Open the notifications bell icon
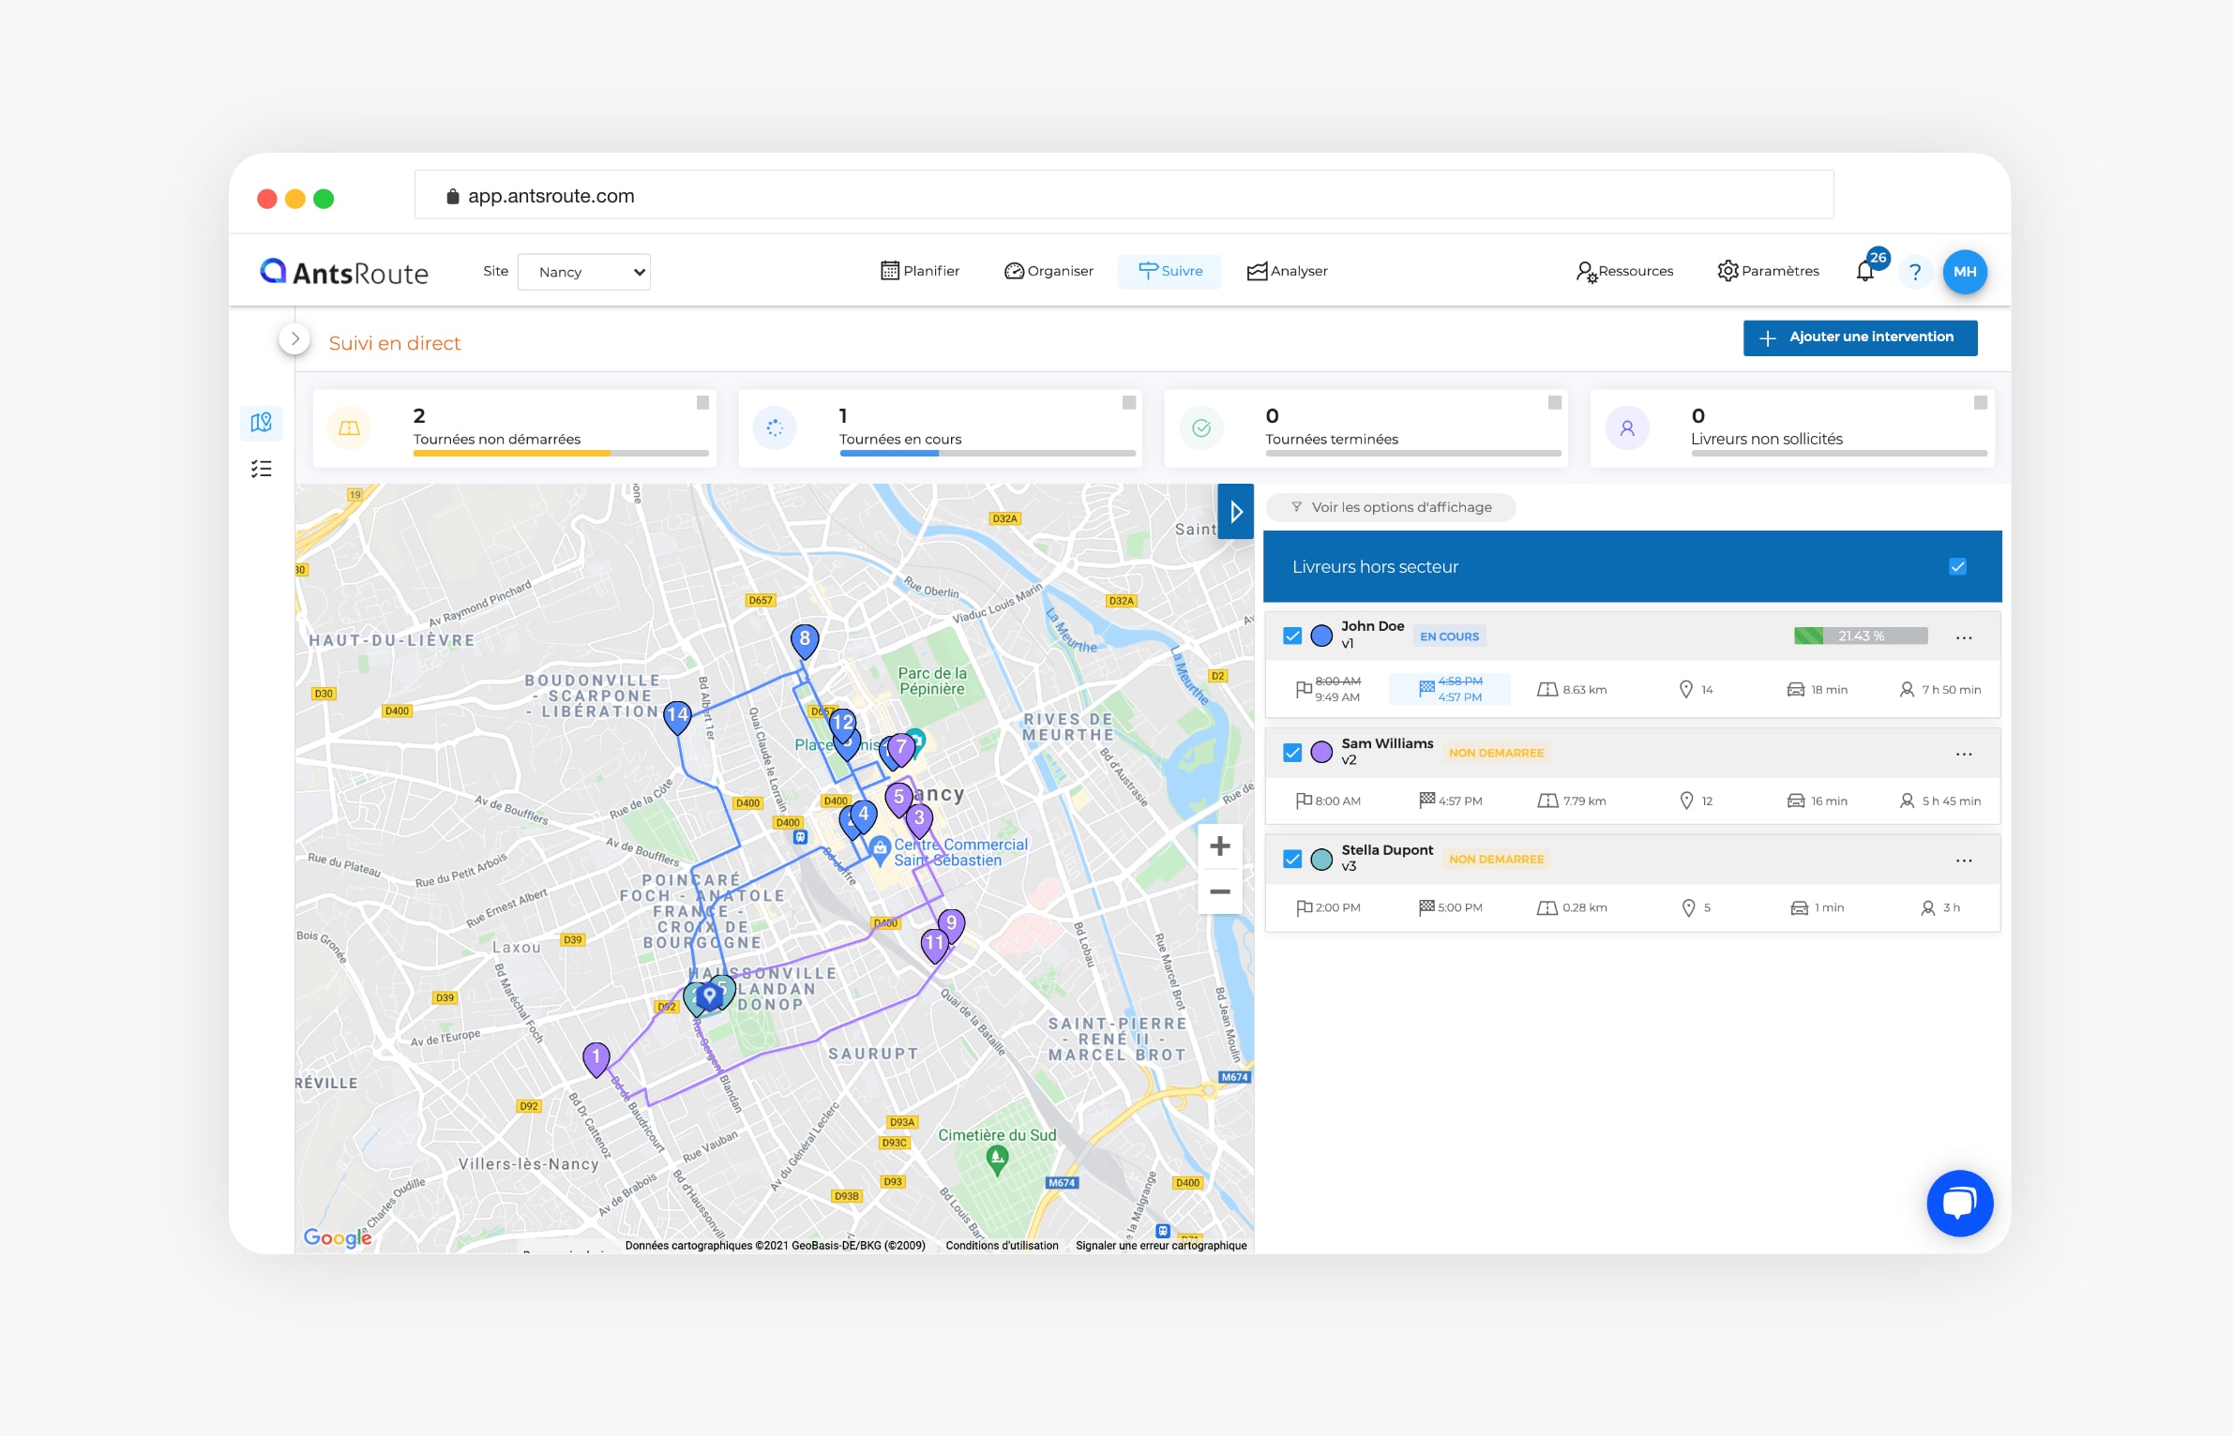The height and width of the screenshot is (1437, 2233). (1865, 272)
